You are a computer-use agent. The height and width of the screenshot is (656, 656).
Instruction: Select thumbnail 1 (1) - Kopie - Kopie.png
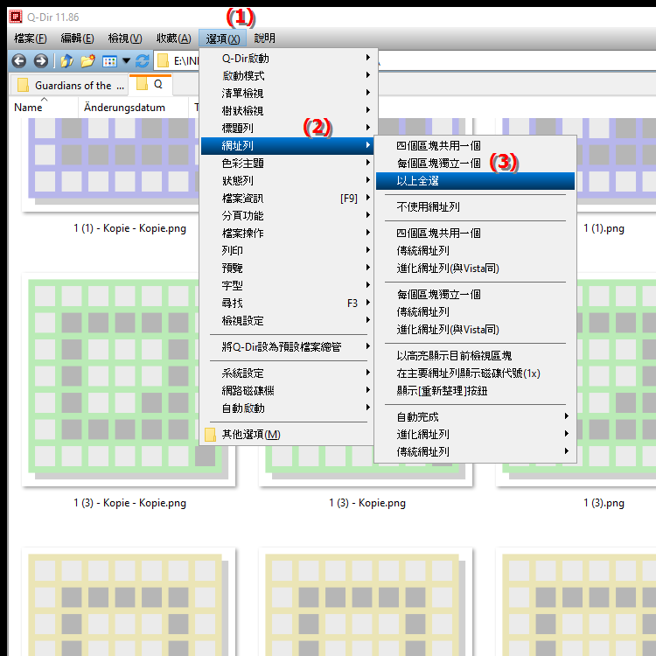[x=111, y=164]
